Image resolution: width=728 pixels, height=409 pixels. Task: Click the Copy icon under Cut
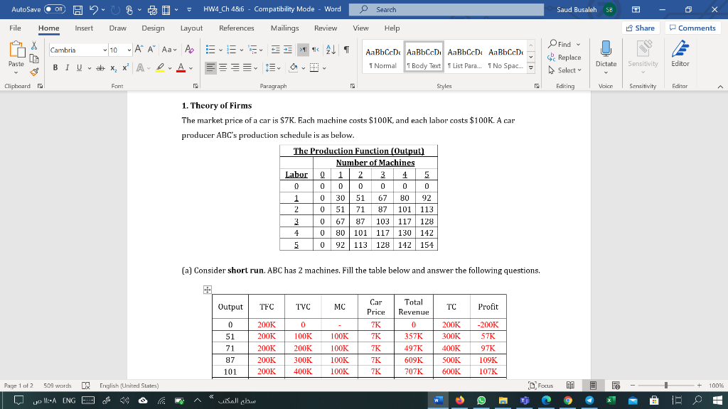[x=34, y=58]
